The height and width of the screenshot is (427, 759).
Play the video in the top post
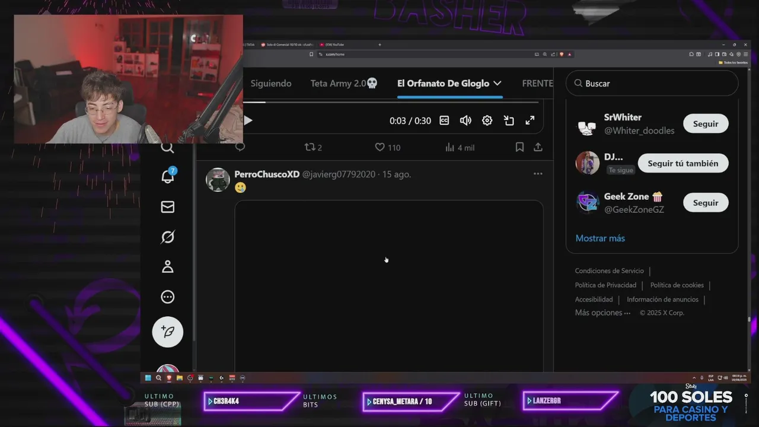[248, 120]
